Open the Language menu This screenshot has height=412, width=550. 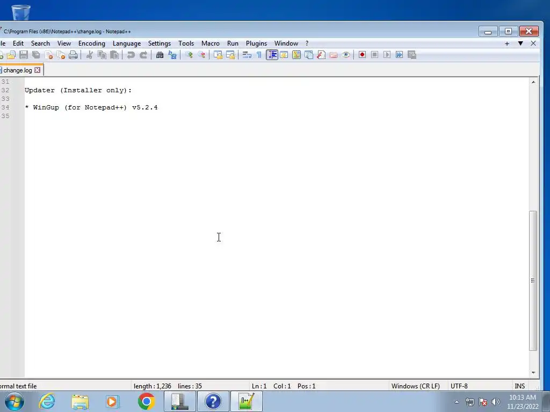click(x=127, y=43)
